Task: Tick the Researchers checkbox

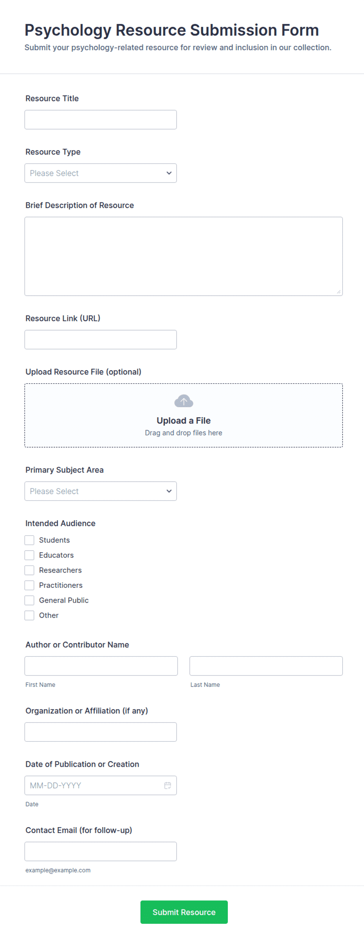Action: [29, 570]
